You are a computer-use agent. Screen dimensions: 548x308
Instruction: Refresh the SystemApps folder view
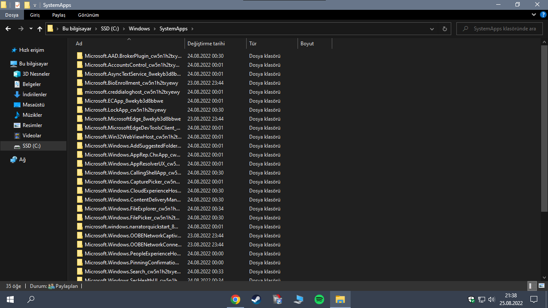444,29
